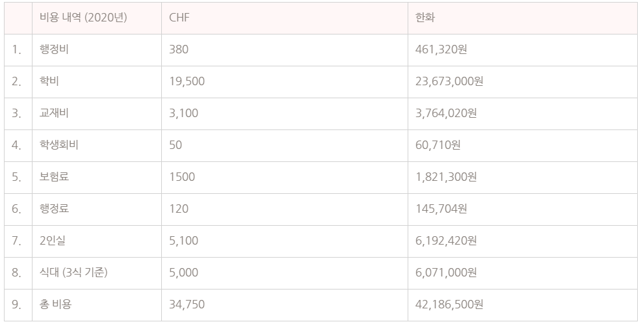Select the 19,500 CHF tuition value
Viewport: 643px width, 324px height.
pyautogui.click(x=187, y=81)
